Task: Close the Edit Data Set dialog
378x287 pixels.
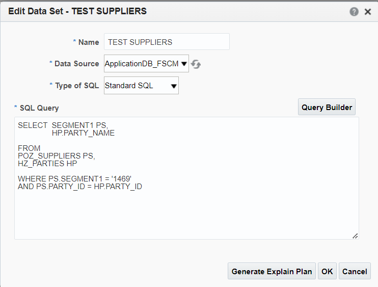Action: point(368,12)
